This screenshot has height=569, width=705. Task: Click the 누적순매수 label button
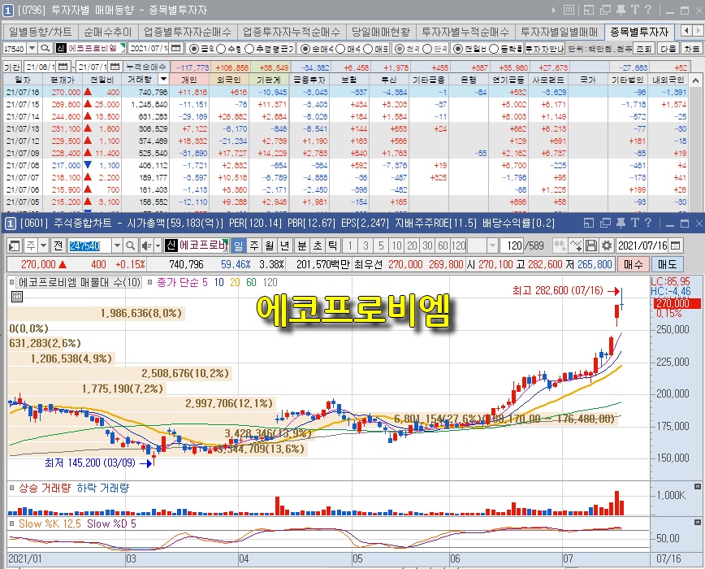coord(146,67)
